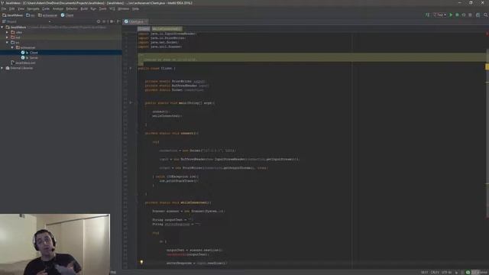This screenshot has height=275, width=489.
Task: Open the Build menu
Action: [84, 8]
